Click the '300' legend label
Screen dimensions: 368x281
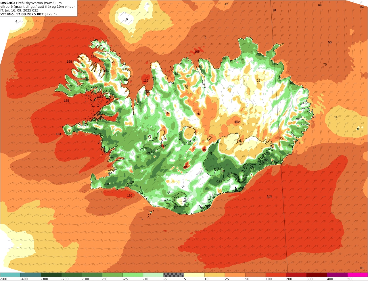309,279
